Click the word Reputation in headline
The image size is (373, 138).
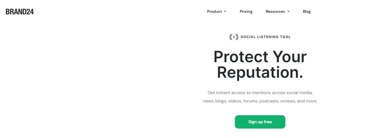pos(260,72)
